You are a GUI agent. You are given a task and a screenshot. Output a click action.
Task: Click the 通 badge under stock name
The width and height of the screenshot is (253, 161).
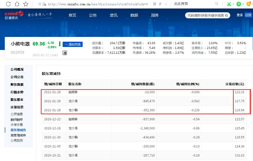65,53
